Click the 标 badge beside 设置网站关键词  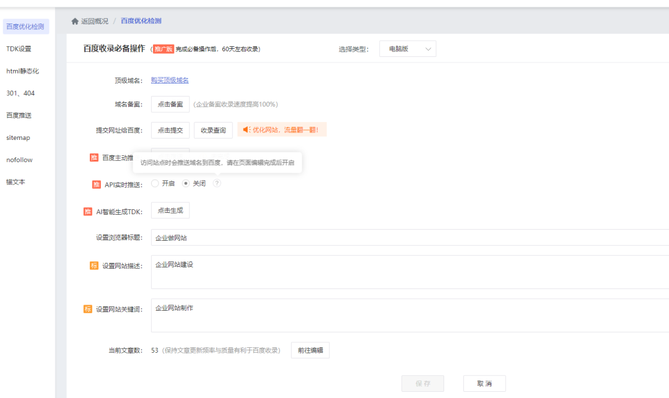[x=88, y=308]
